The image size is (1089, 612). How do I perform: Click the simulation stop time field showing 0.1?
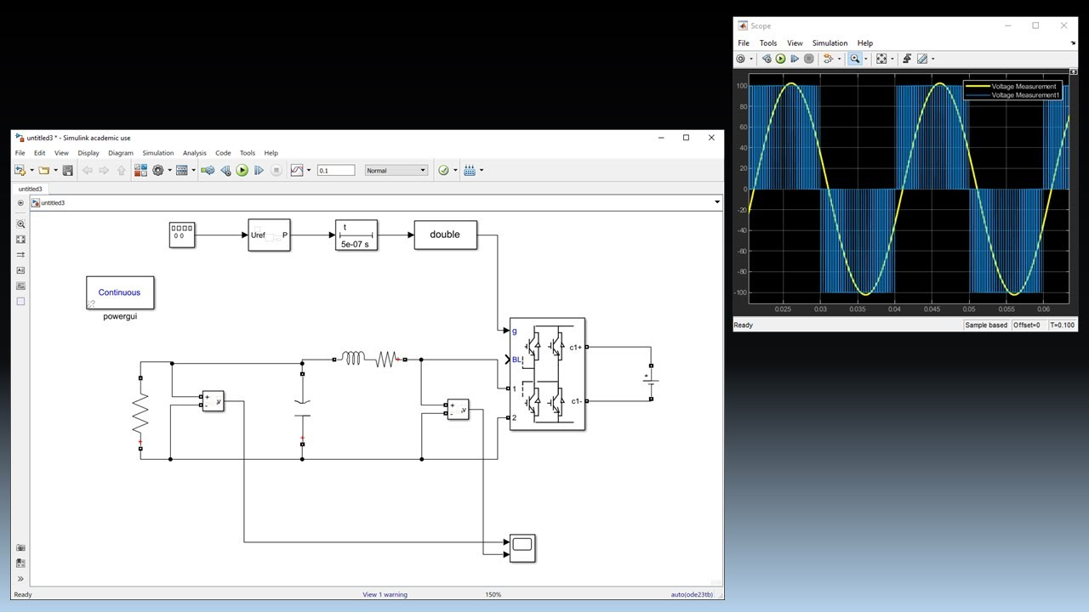(x=335, y=170)
